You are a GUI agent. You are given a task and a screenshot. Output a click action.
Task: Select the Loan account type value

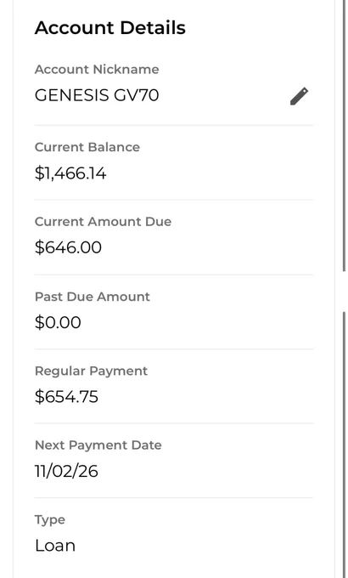click(55, 546)
